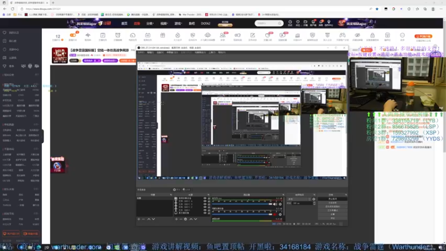Image resolution: width=446 pixels, height=251 pixels.
Task: Click the history clock icon in Douyu header
Action: (x=290, y=22)
